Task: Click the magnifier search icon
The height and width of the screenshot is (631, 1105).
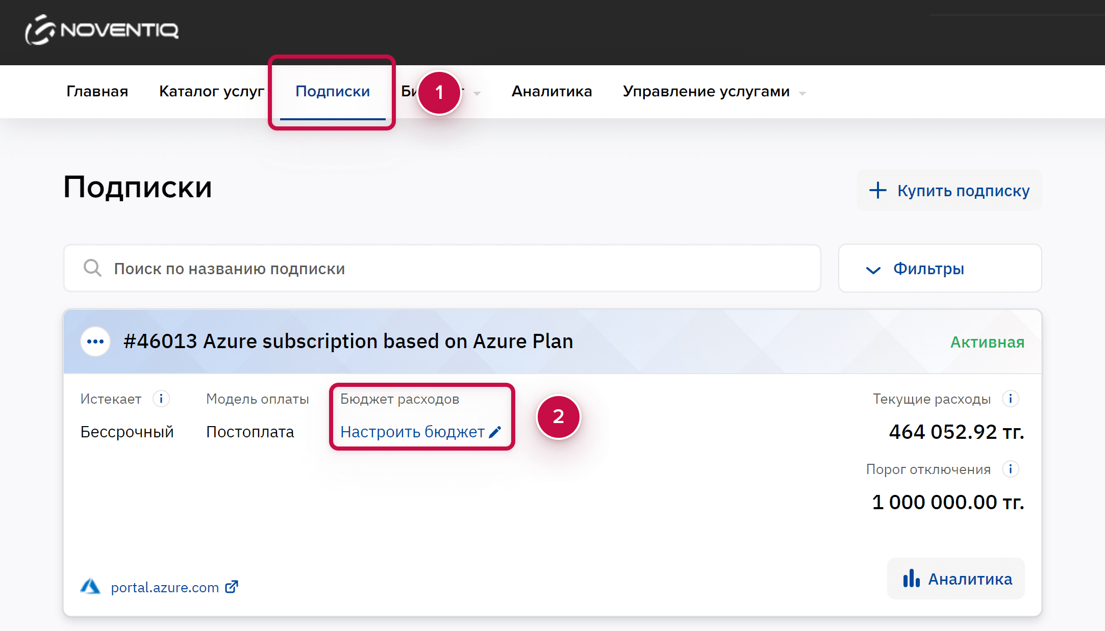Action: coord(92,268)
